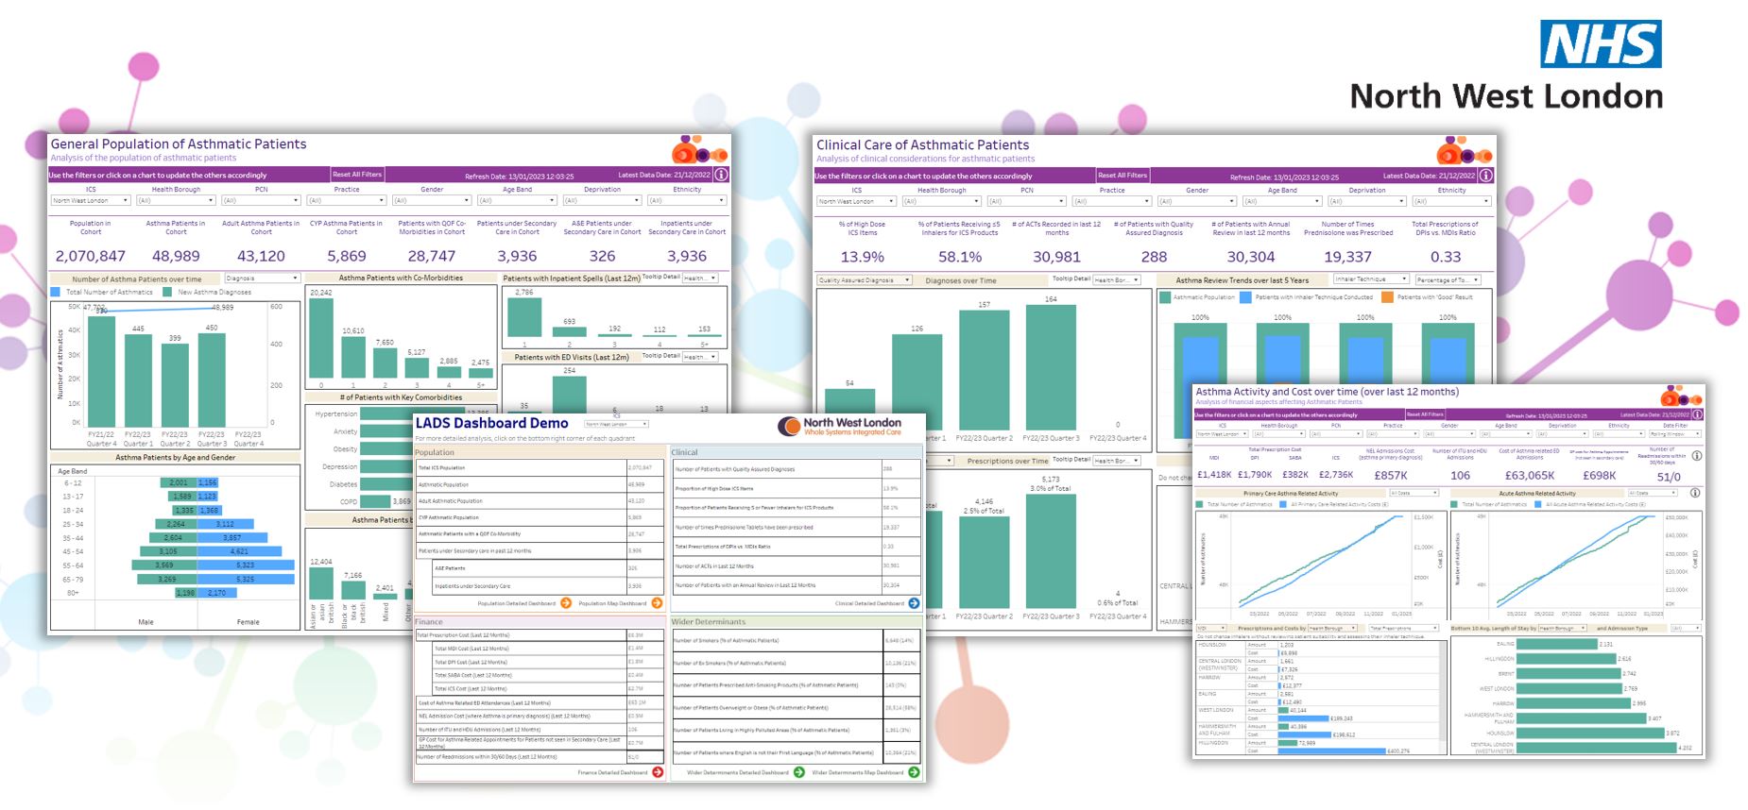Open Age Band filter in General Population dashboard
The height and width of the screenshot is (810, 1748).
516,200
